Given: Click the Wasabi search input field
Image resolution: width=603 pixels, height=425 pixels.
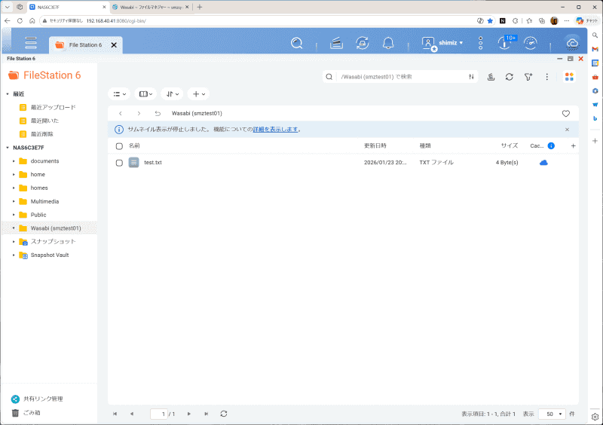Looking at the screenshot, I should click(x=402, y=77).
